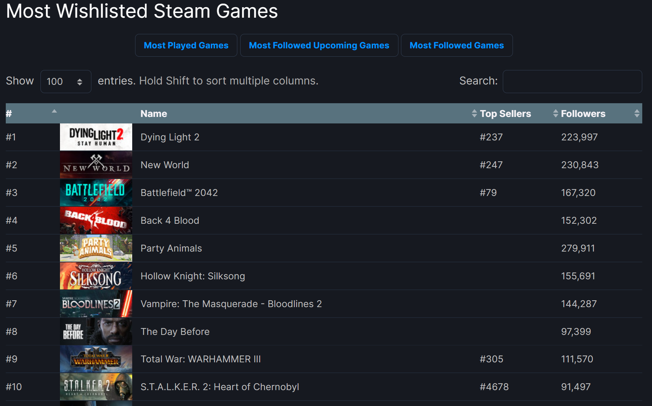Select followers value 111,570

click(x=577, y=359)
